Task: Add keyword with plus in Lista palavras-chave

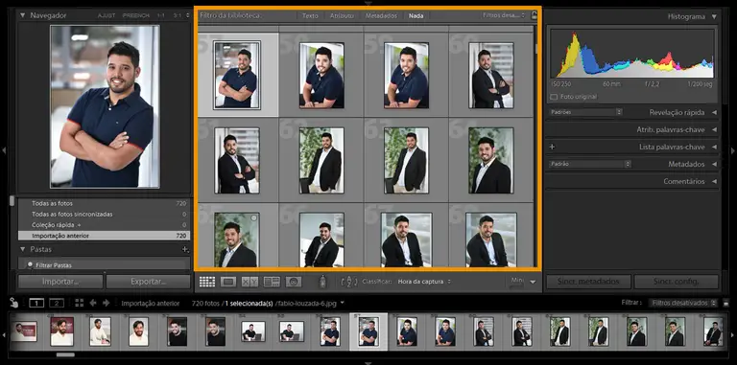Action: point(553,147)
